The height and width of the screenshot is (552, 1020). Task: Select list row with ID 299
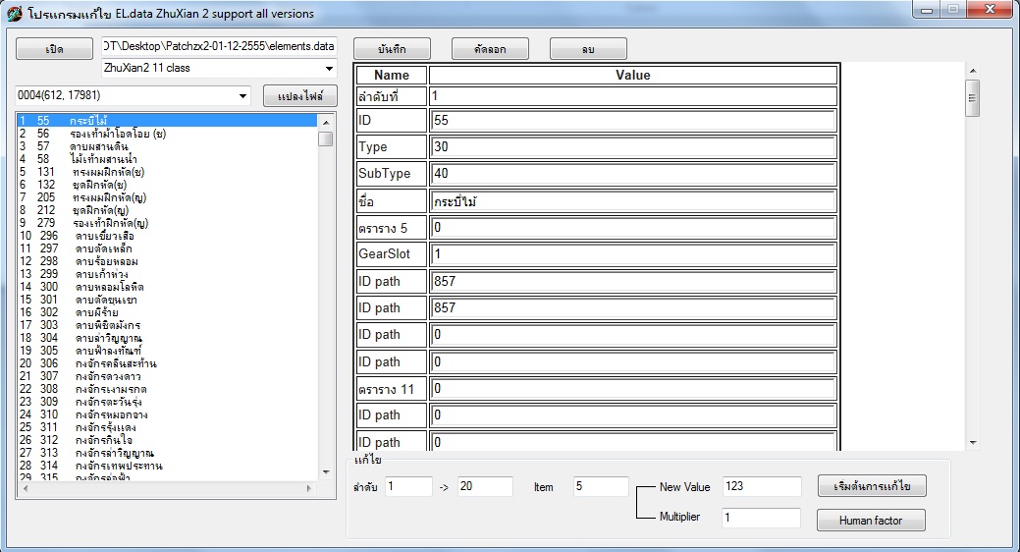click(x=167, y=274)
